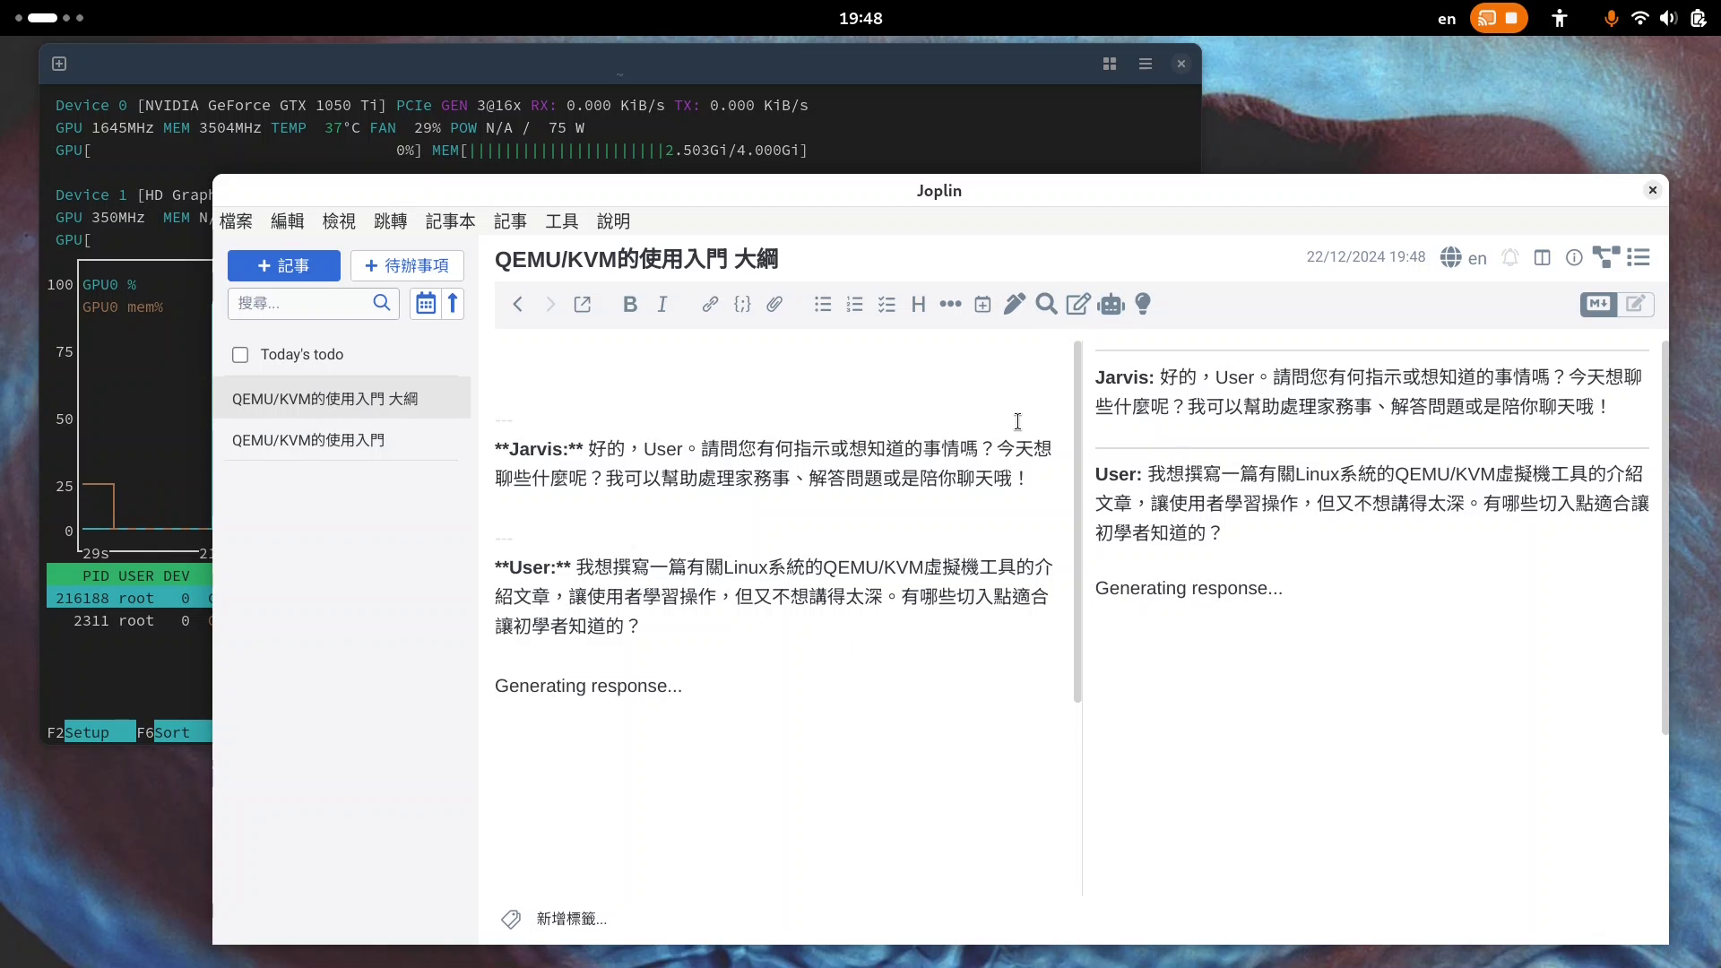Open the sort notes by date selector

click(425, 304)
